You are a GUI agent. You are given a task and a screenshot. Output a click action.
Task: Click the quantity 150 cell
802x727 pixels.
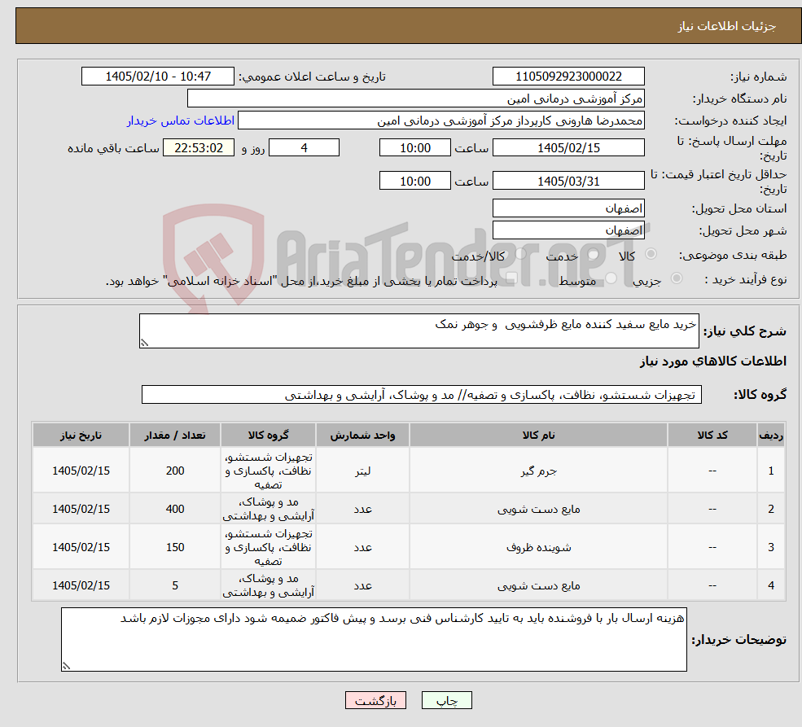tap(175, 548)
